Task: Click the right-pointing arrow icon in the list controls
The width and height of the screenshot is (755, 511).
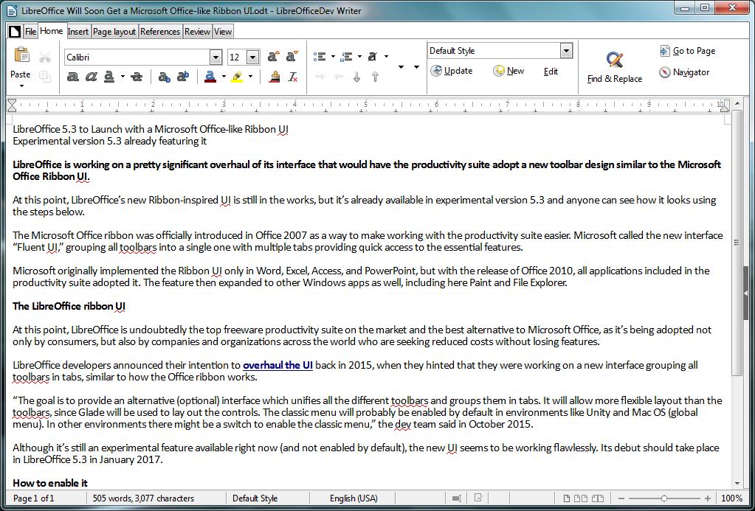Action: click(320, 77)
